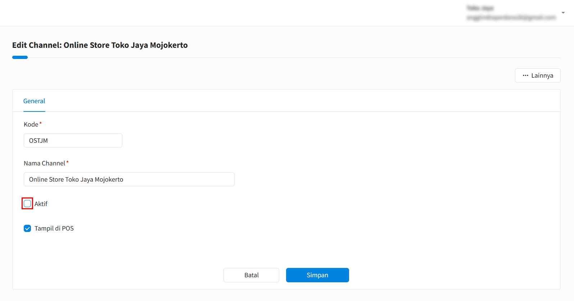Open the Lainnya options menu
Screen dimensions: 574x301
coord(538,76)
